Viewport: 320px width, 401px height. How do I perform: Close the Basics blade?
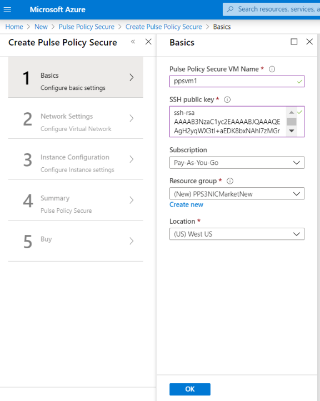309,42
